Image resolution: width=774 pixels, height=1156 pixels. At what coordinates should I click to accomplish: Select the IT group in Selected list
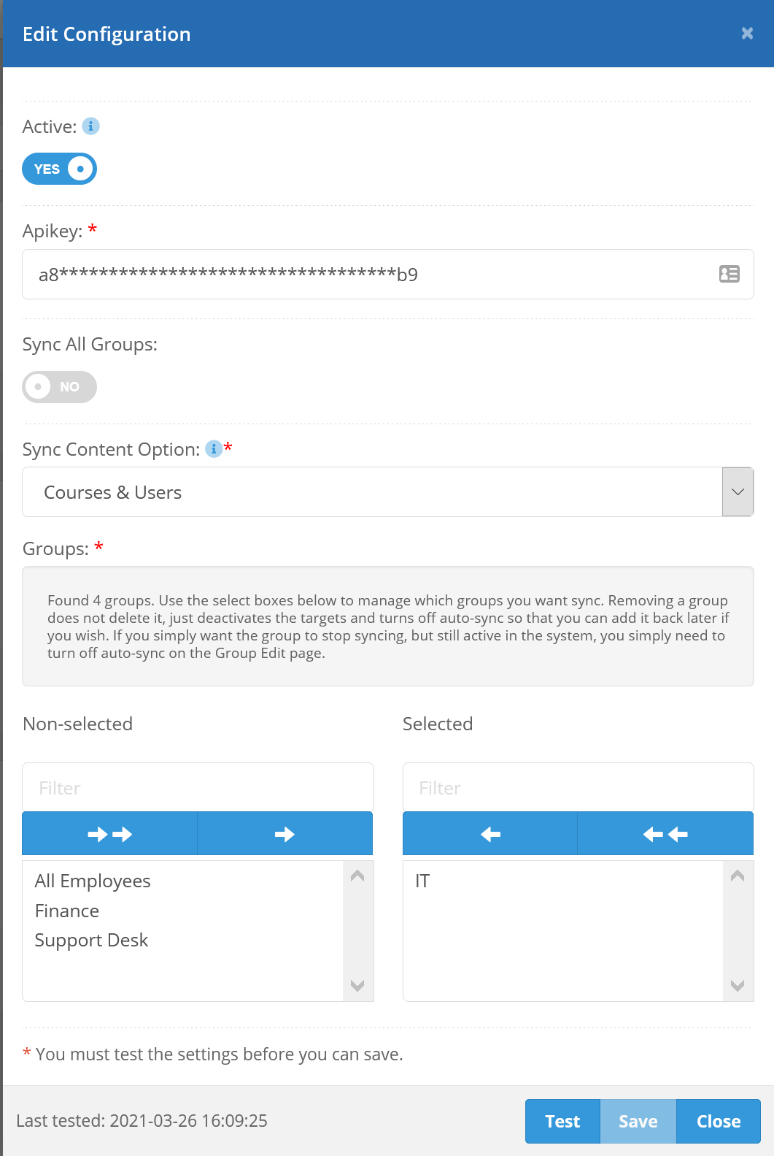[422, 881]
